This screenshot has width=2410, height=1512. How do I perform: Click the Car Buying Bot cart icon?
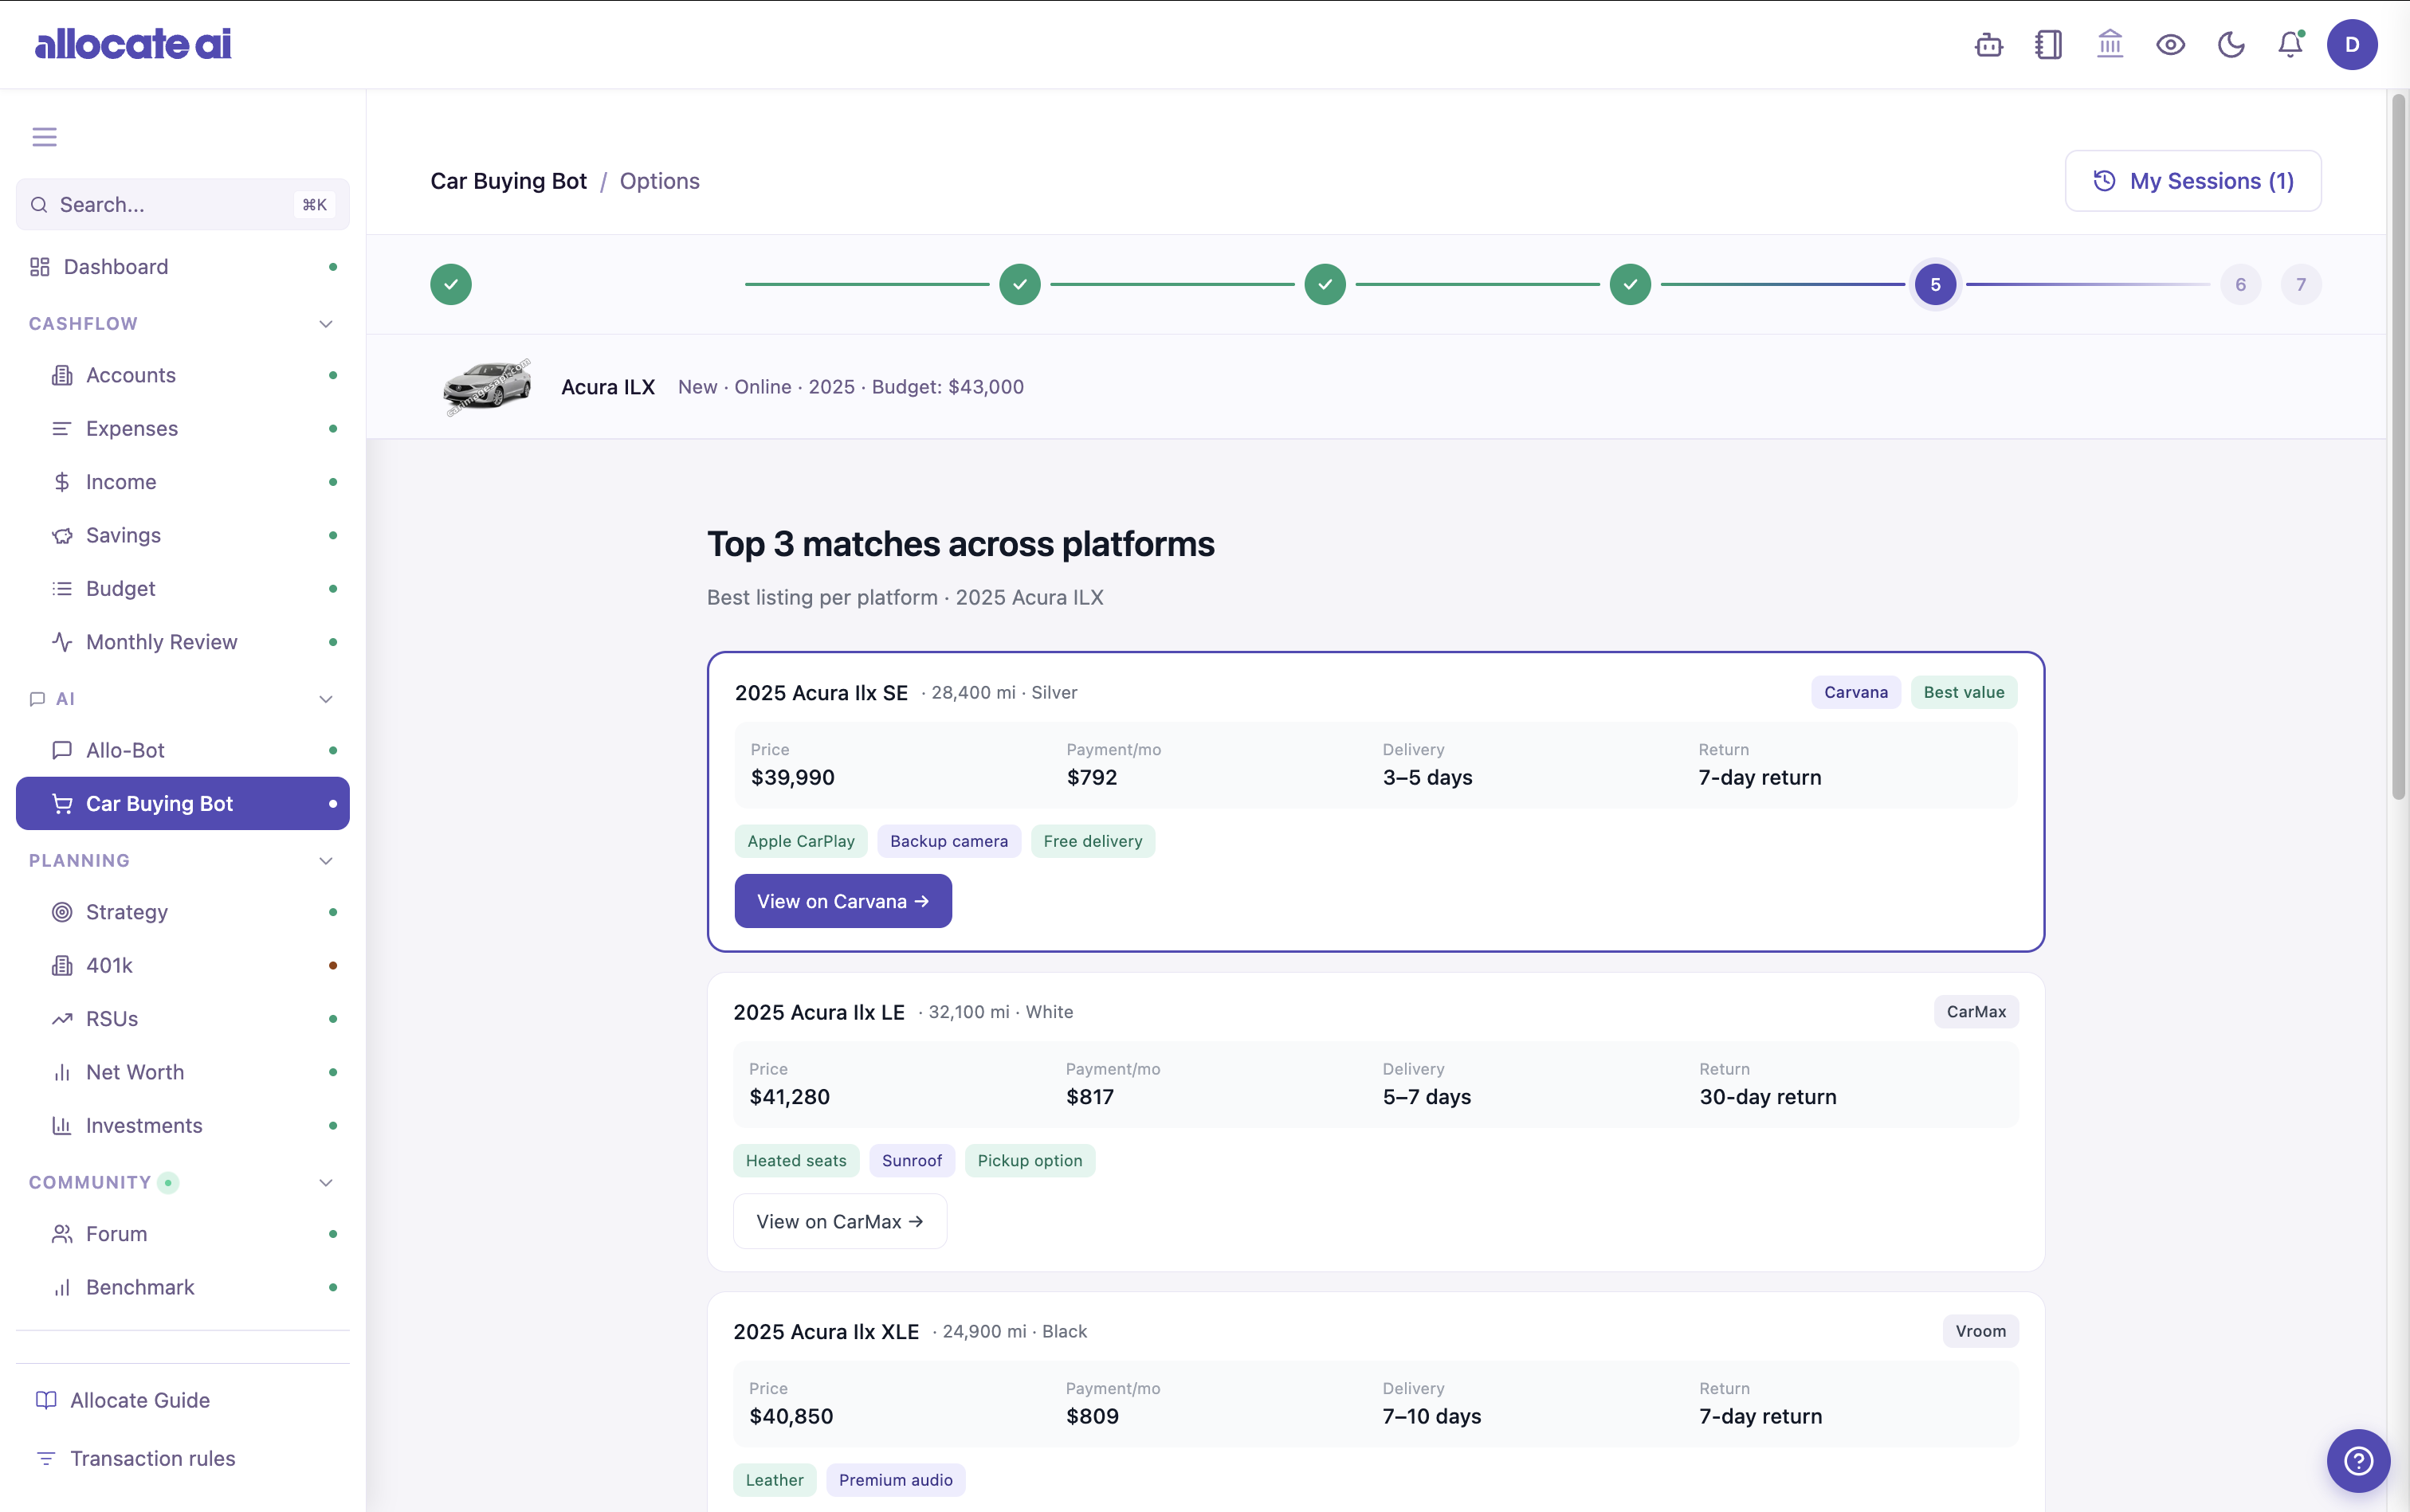pos(62,804)
